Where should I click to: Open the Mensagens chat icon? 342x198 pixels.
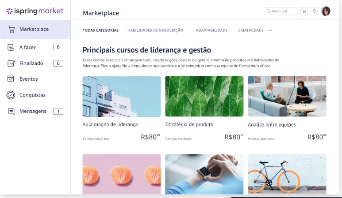click(11, 111)
